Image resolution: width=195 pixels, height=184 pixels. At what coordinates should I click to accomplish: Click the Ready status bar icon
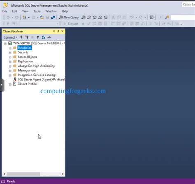pyautogui.click(x=3, y=182)
